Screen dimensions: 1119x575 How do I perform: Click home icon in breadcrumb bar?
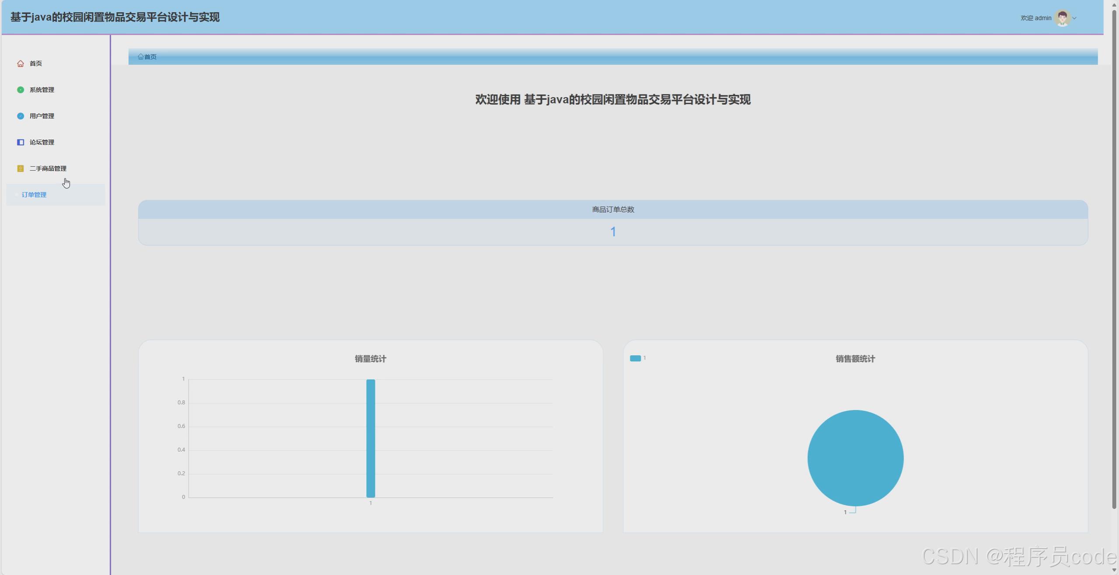coord(141,57)
